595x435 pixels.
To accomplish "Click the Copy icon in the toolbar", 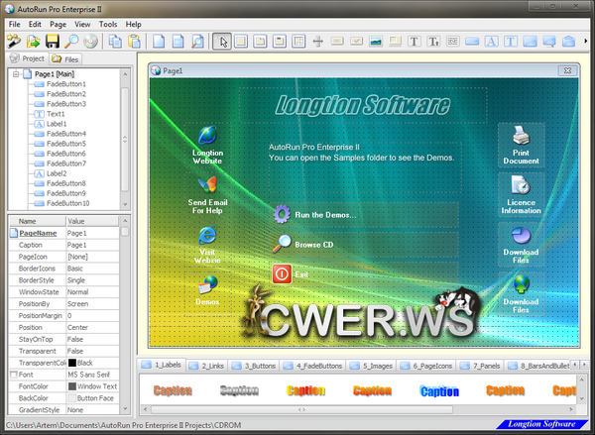I will [115, 42].
